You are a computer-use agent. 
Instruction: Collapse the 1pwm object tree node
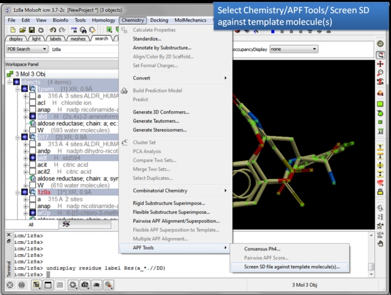(x=18, y=89)
